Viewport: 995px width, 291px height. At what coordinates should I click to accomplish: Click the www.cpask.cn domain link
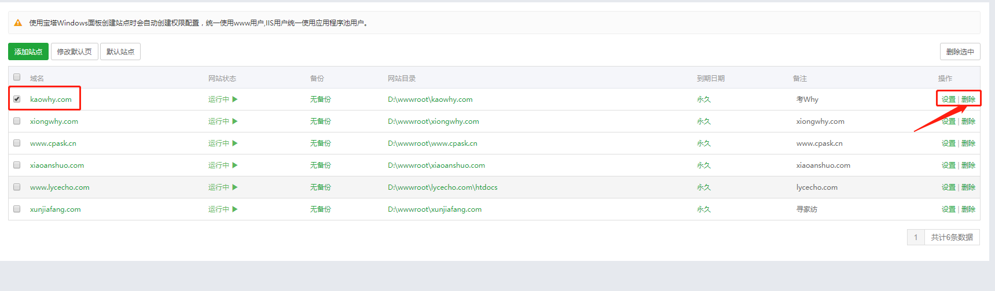pos(53,143)
